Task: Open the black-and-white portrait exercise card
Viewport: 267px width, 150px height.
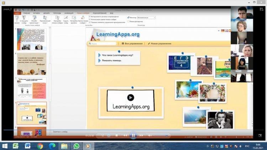Action: pos(220,120)
